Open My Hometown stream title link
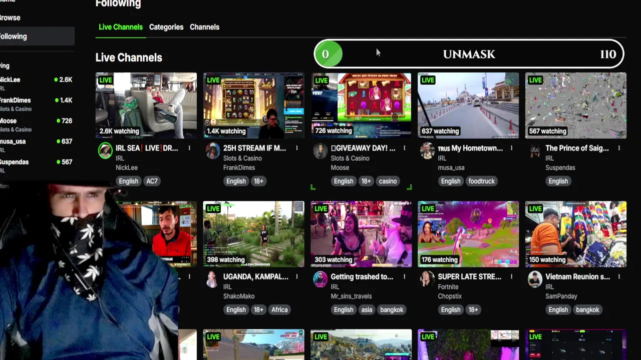641x360 pixels. (470, 148)
